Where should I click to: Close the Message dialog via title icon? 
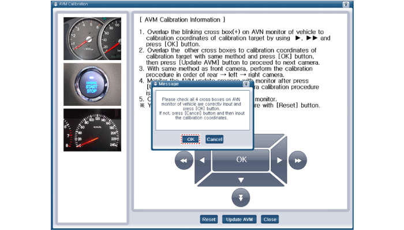tap(246, 84)
